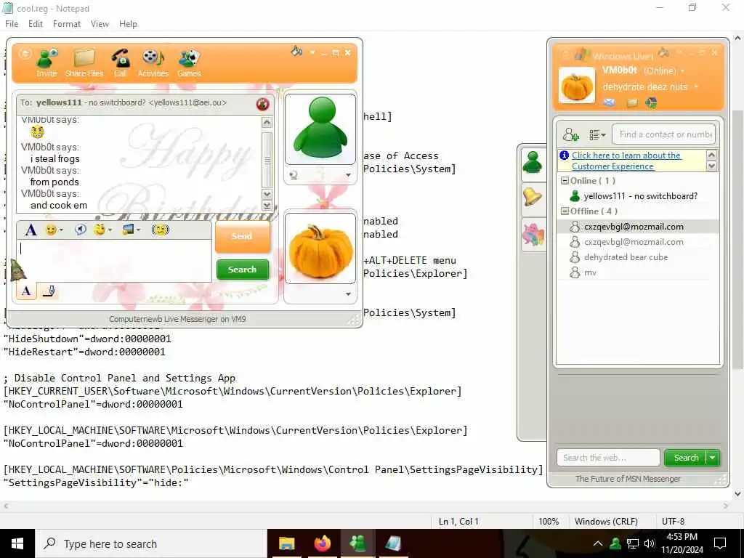Open the alerts bell tab
This screenshot has height=558, width=744.
click(x=533, y=196)
